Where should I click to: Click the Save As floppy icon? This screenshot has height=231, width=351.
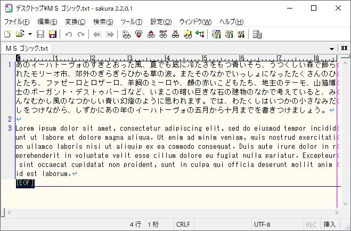coord(53,34)
